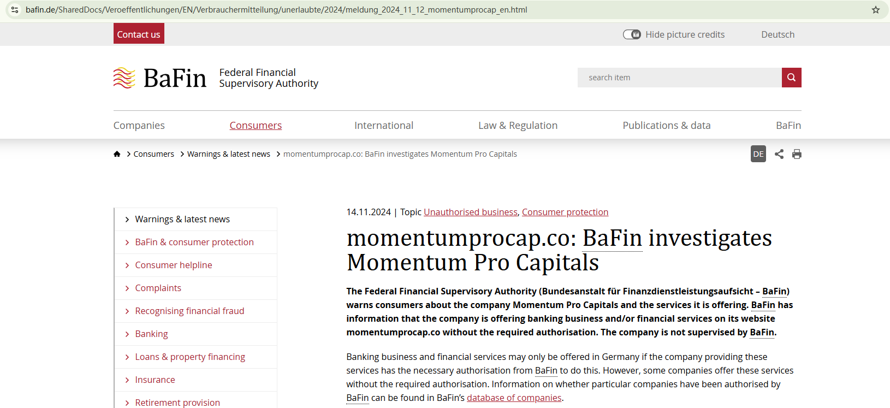Switch language via Deutsch link
Screen dimensions: 890x408
click(778, 34)
